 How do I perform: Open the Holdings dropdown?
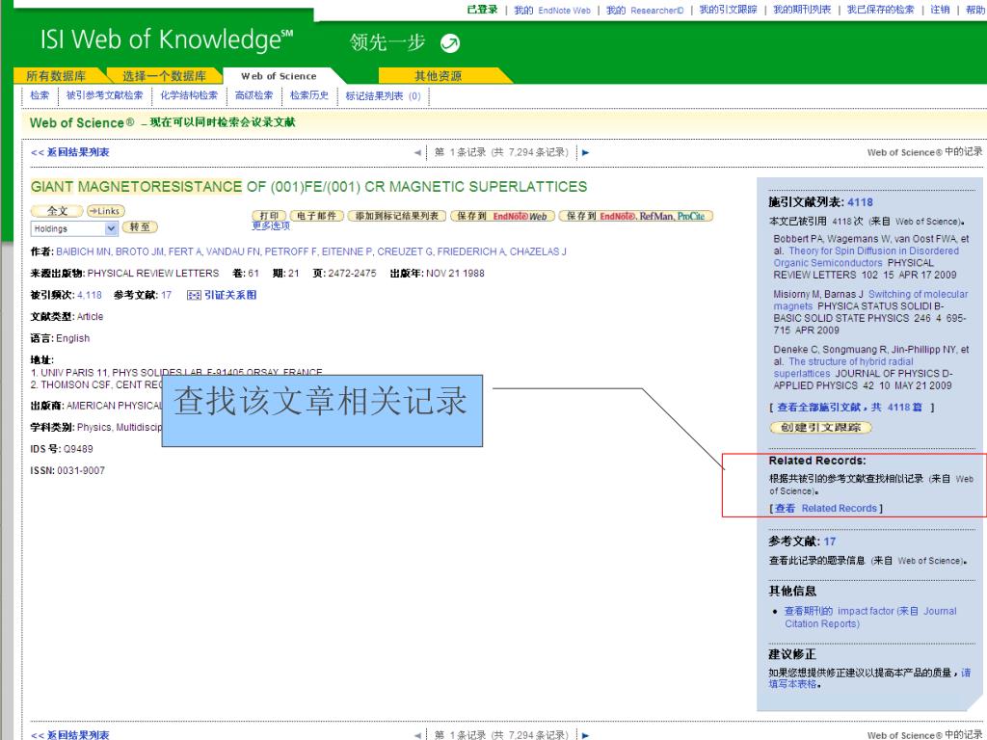tap(74, 228)
